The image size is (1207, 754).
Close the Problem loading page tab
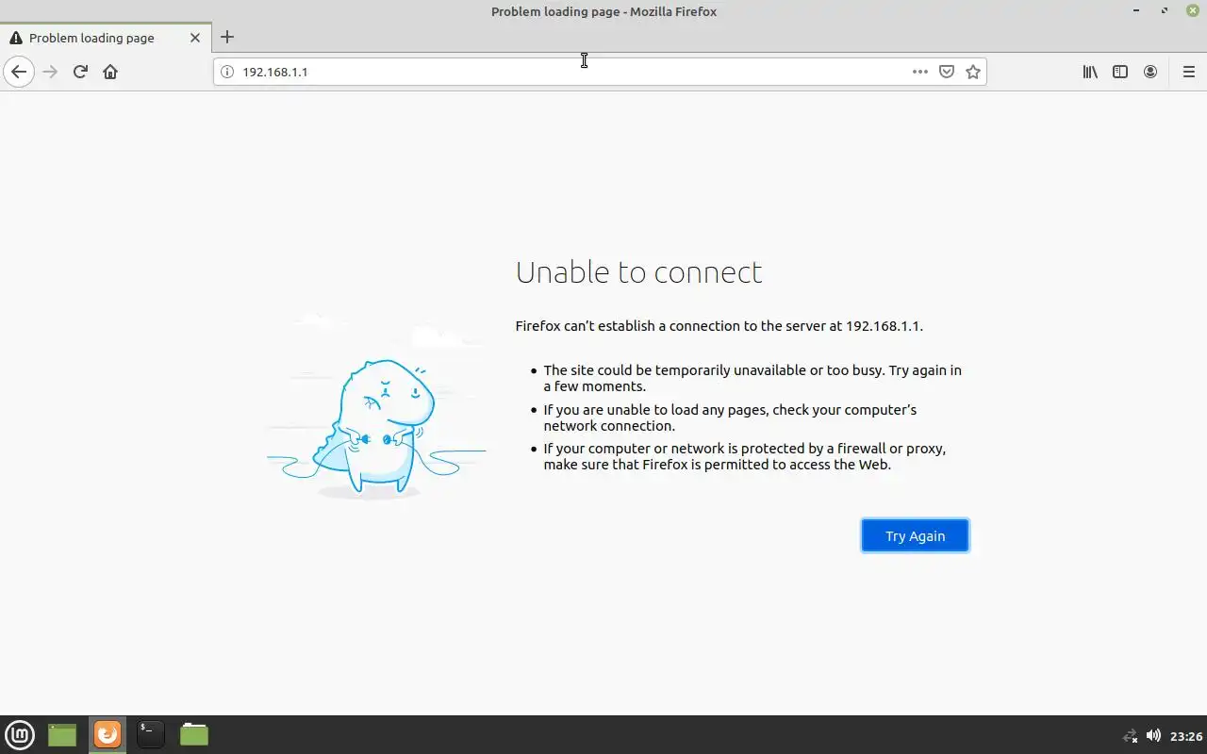[195, 38]
